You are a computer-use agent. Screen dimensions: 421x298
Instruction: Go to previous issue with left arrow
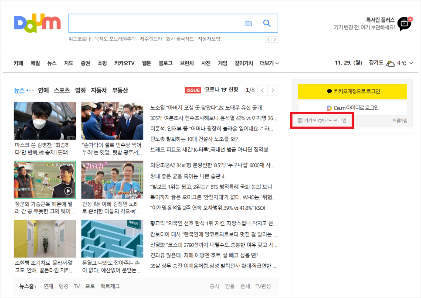tap(262, 90)
